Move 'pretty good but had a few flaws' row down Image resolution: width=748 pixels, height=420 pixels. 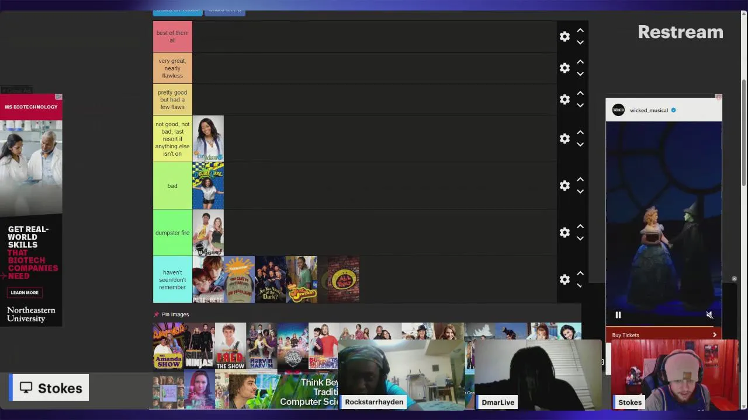click(x=580, y=106)
